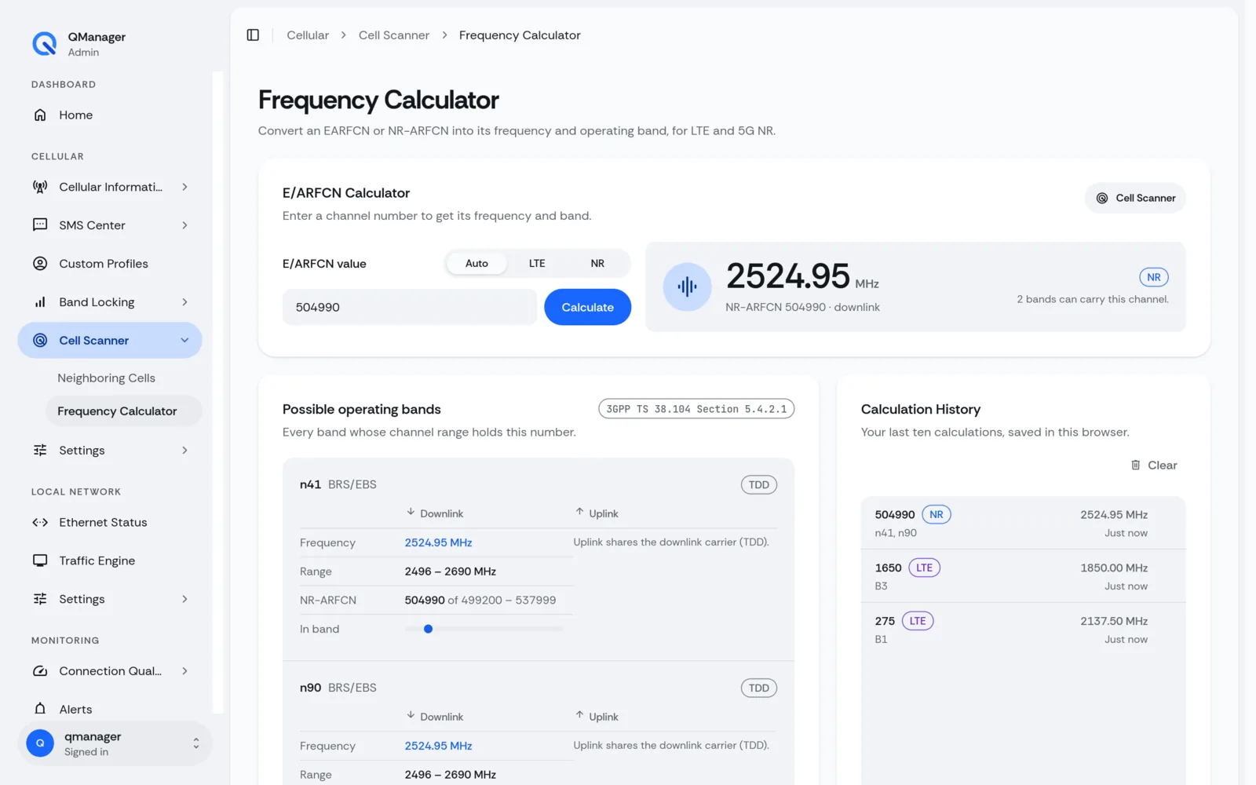Screen dimensions: 1256x785
Task: Collapse the Cell Scanner submenu chevron
Action: (184, 340)
